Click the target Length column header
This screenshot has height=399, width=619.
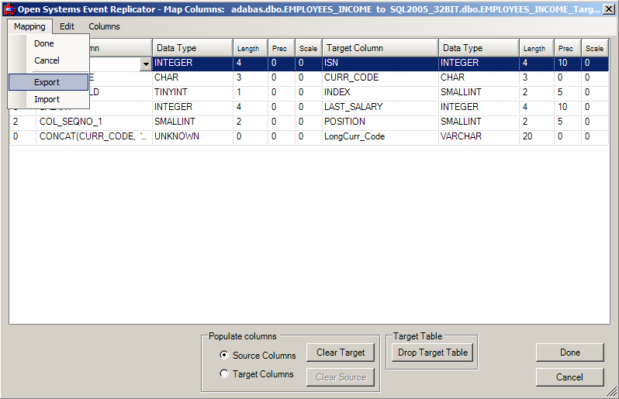[x=537, y=48]
